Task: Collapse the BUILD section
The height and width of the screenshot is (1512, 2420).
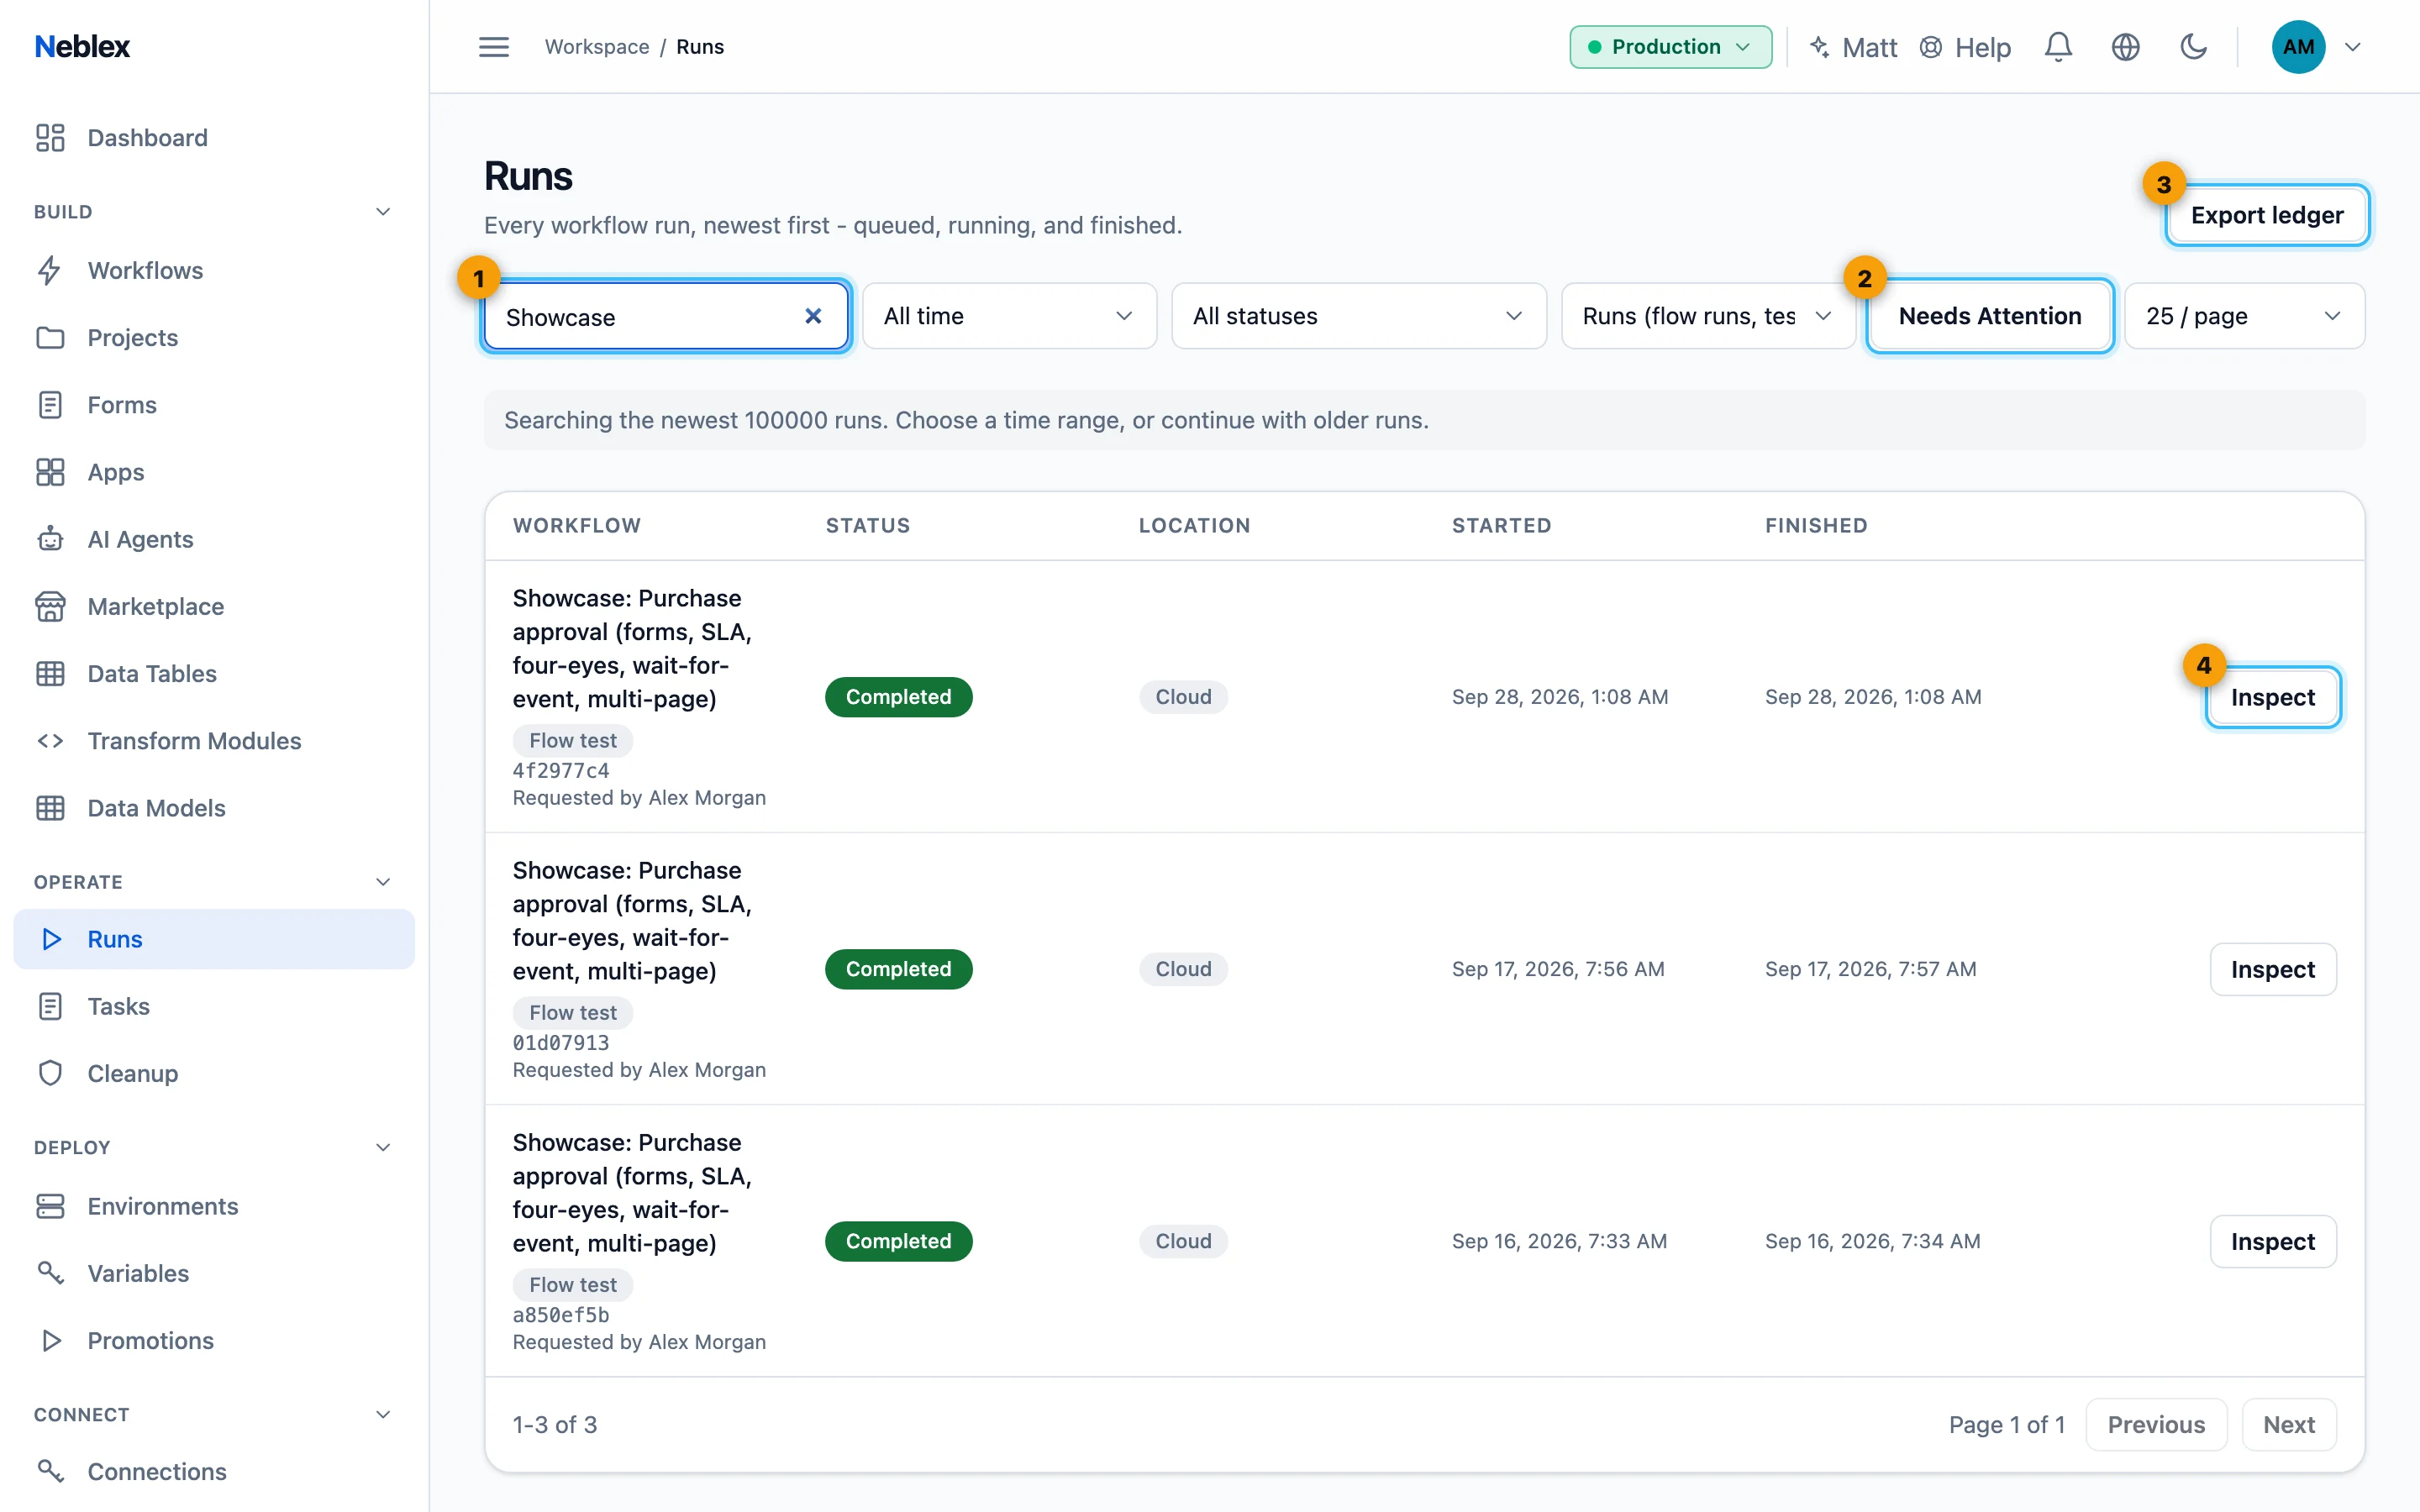Action: click(382, 212)
